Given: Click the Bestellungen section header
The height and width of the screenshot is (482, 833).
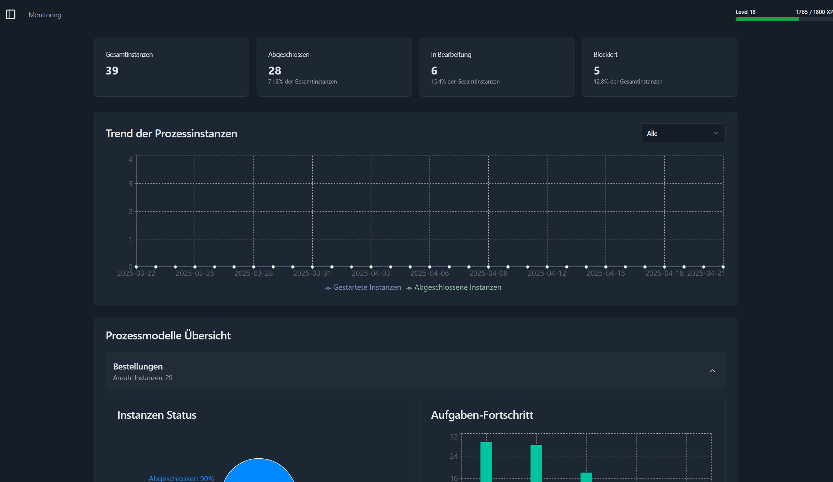Looking at the screenshot, I should [138, 366].
